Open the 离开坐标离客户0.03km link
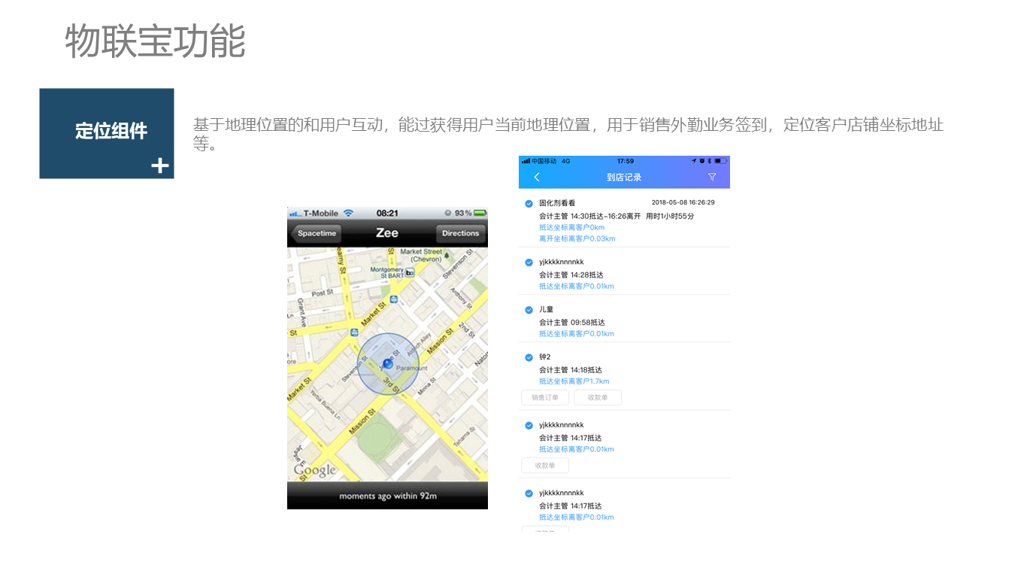 (x=577, y=239)
